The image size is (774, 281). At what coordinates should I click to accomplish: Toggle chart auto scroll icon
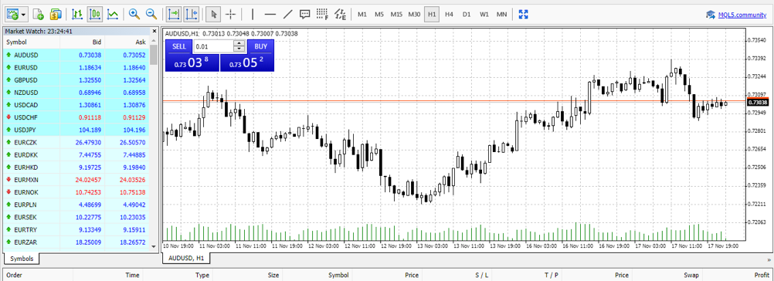[x=174, y=15]
